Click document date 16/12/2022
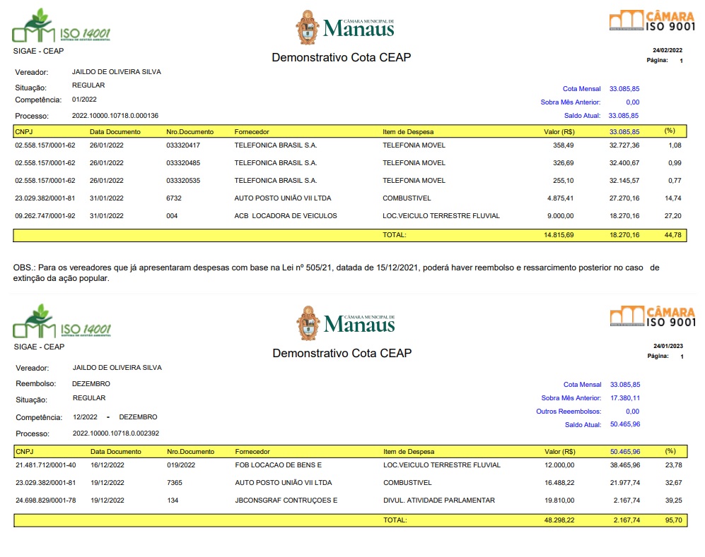705x557 pixels. [107, 465]
